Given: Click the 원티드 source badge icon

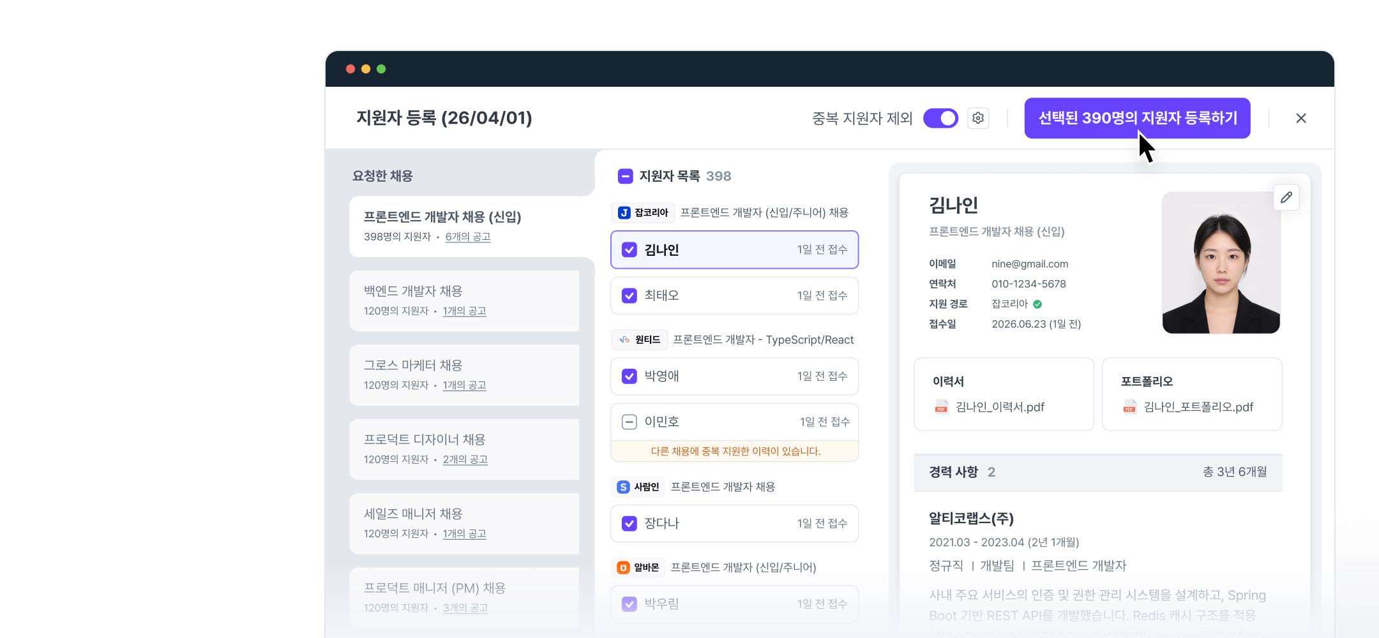Looking at the screenshot, I should [x=624, y=339].
